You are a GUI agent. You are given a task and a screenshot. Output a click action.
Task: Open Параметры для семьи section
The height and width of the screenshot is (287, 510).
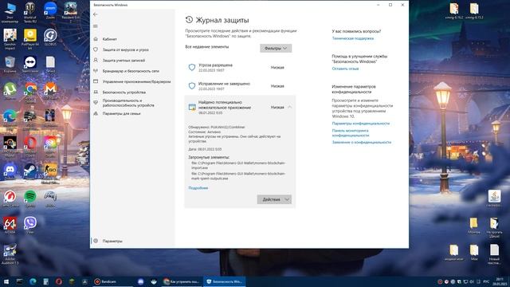[121, 113]
